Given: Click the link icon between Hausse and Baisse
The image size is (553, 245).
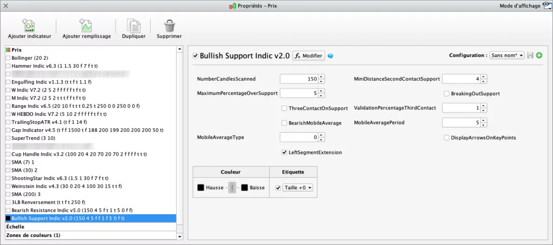Looking at the screenshot, I should point(232,187).
